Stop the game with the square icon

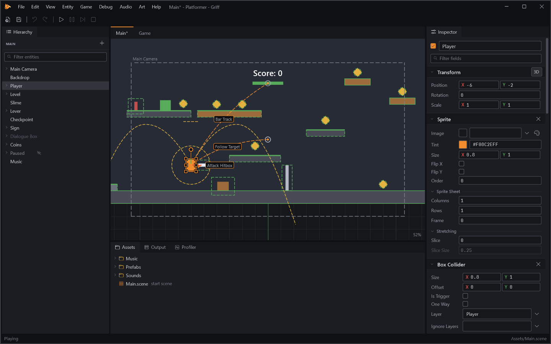(93, 19)
